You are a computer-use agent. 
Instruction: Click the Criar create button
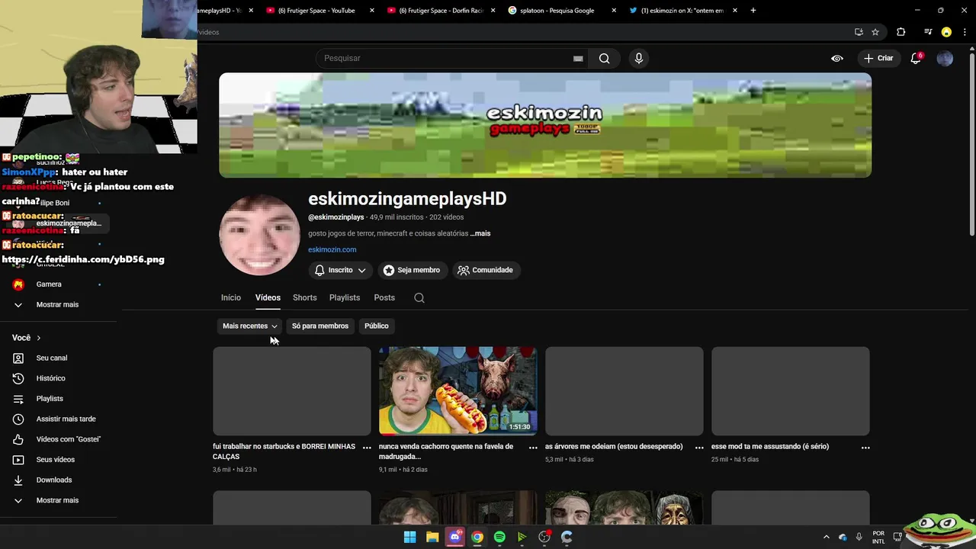point(878,58)
